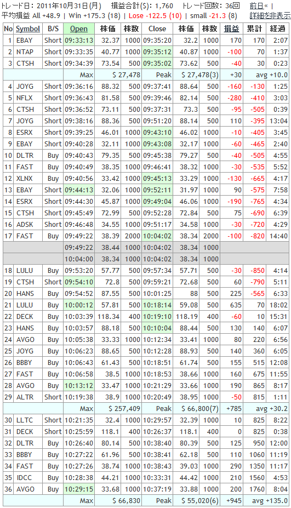Sort by 損益 profit column header
Image resolution: width=291 pixels, height=508 pixels.
click(x=231, y=29)
